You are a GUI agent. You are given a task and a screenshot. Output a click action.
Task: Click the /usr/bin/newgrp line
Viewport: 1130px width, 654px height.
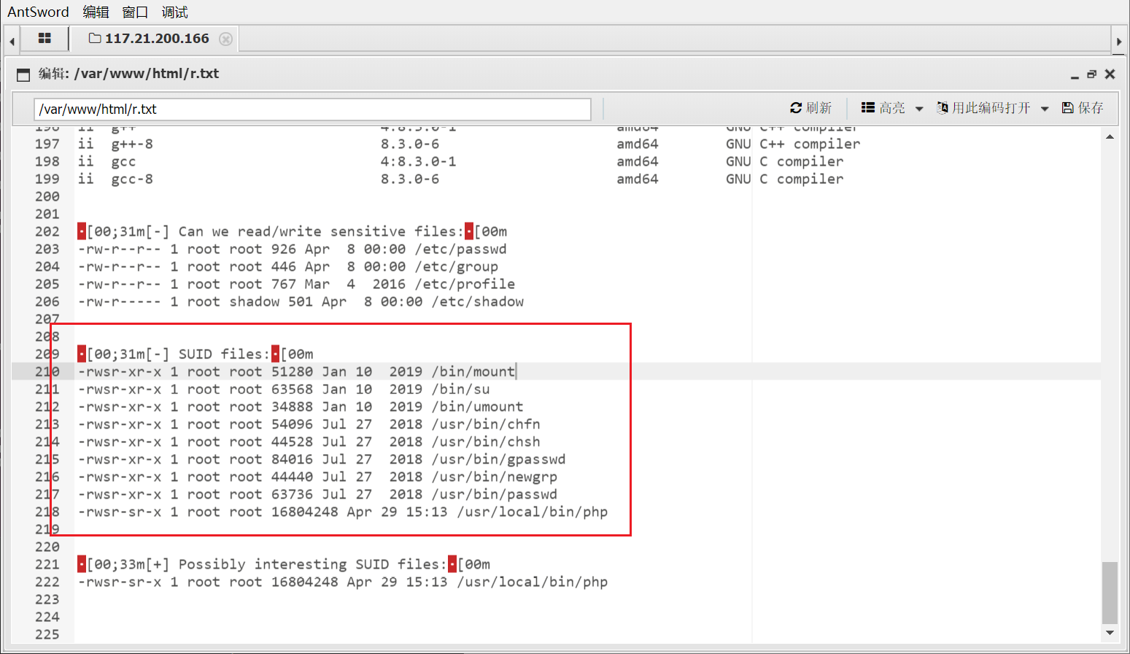tap(317, 477)
